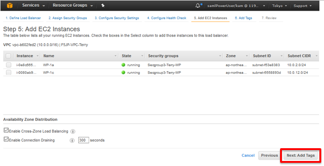Go to step 7 Review tab
Viewport: 324px width, 166px height.
[x=269, y=18]
